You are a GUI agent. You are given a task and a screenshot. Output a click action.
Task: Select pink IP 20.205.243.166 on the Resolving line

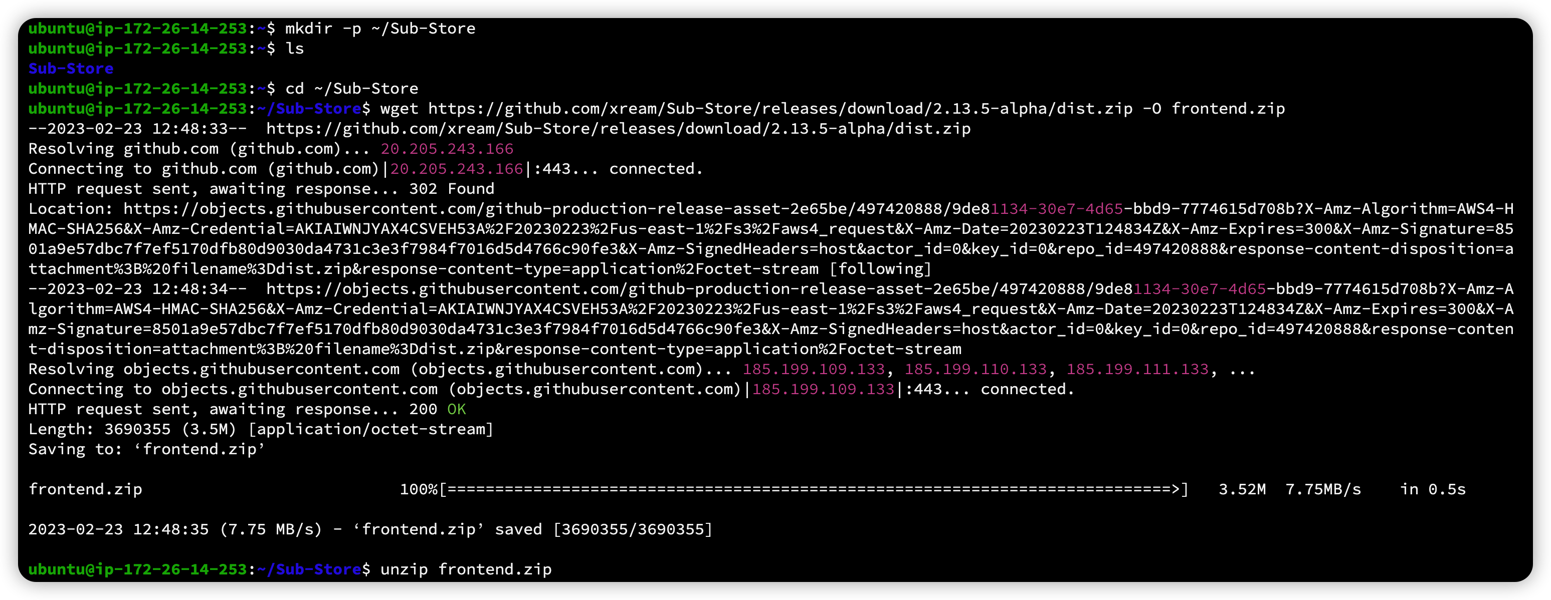(447, 149)
